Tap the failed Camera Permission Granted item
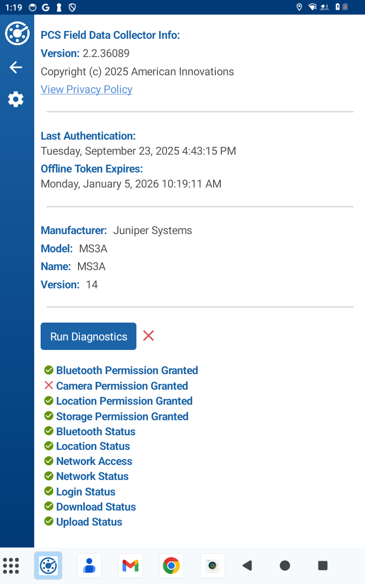Viewport: 365px width, 584px height. point(116,386)
